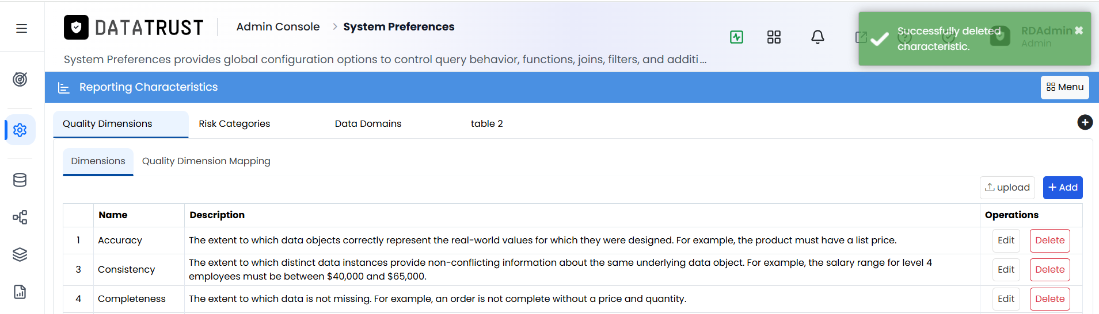The height and width of the screenshot is (314, 1099).
Task: Open the hamburger navigation menu
Action: tap(21, 28)
